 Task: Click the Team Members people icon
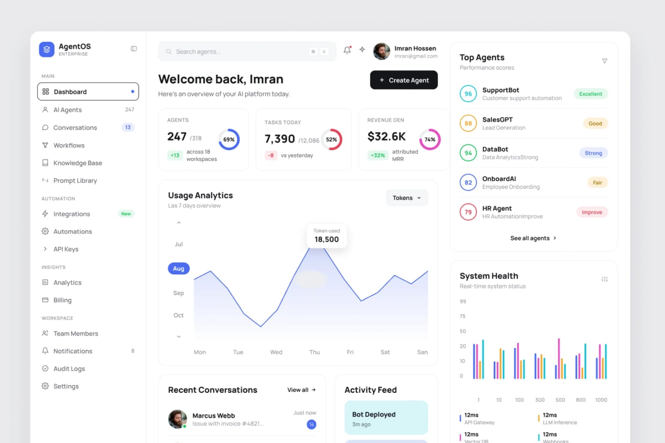click(45, 333)
